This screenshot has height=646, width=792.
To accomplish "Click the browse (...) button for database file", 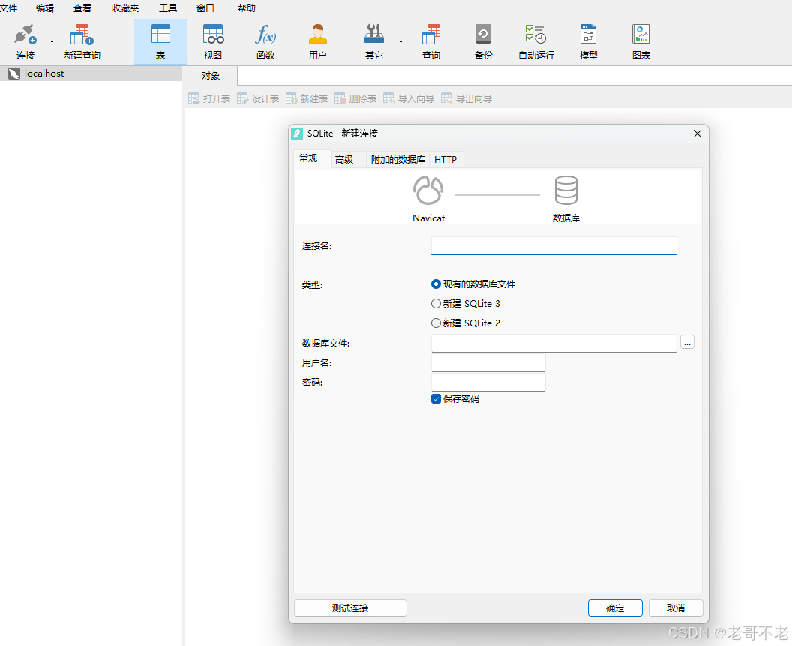I will tap(688, 342).
